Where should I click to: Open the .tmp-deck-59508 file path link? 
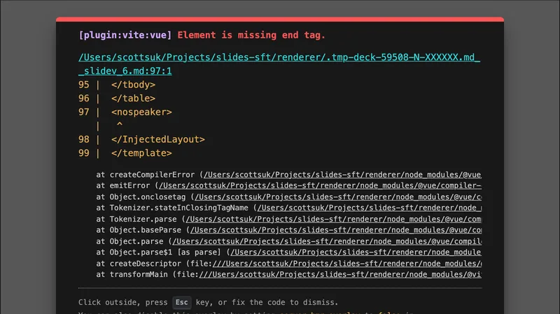279,57
